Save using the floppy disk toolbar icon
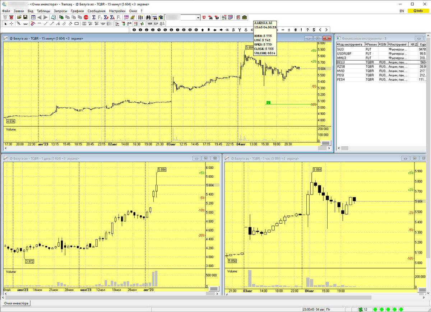Viewport: 431px width, 312px height. coord(25,17)
